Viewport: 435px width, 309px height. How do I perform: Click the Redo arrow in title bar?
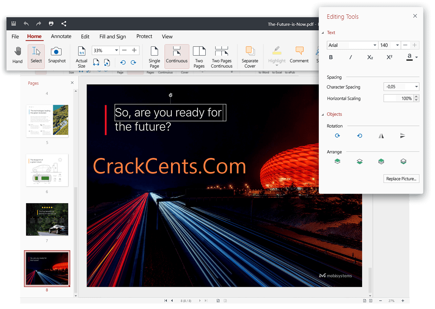[39, 24]
